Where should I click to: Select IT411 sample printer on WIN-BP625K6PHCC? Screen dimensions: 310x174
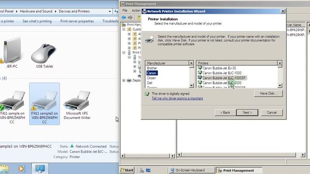tap(12, 106)
